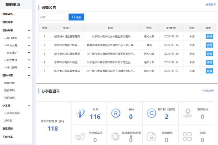The image size is (218, 145).
Task: Click the new plant variety (植物新品种) leaf icon
Action: pos(80,136)
